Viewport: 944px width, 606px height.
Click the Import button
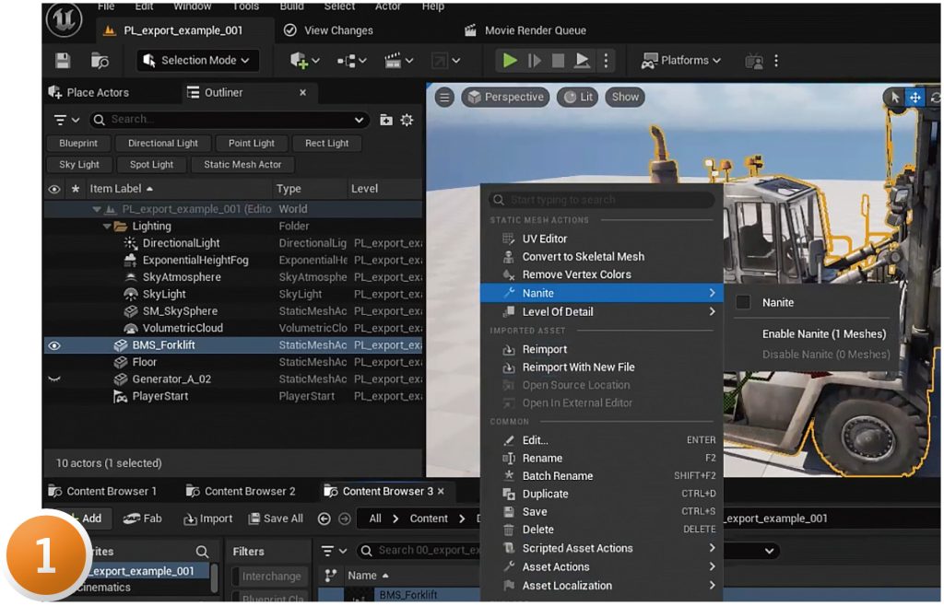click(207, 519)
